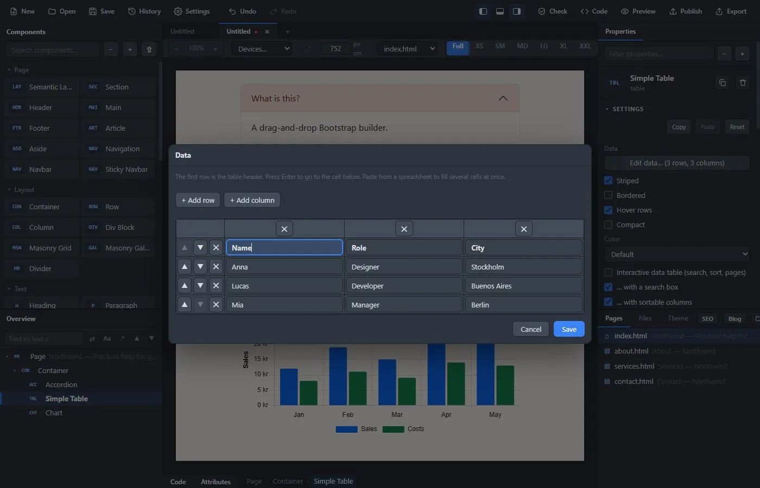Screen dimensions: 760x488
Task: Open the Devices dropdown
Action: pyautogui.click(x=263, y=49)
